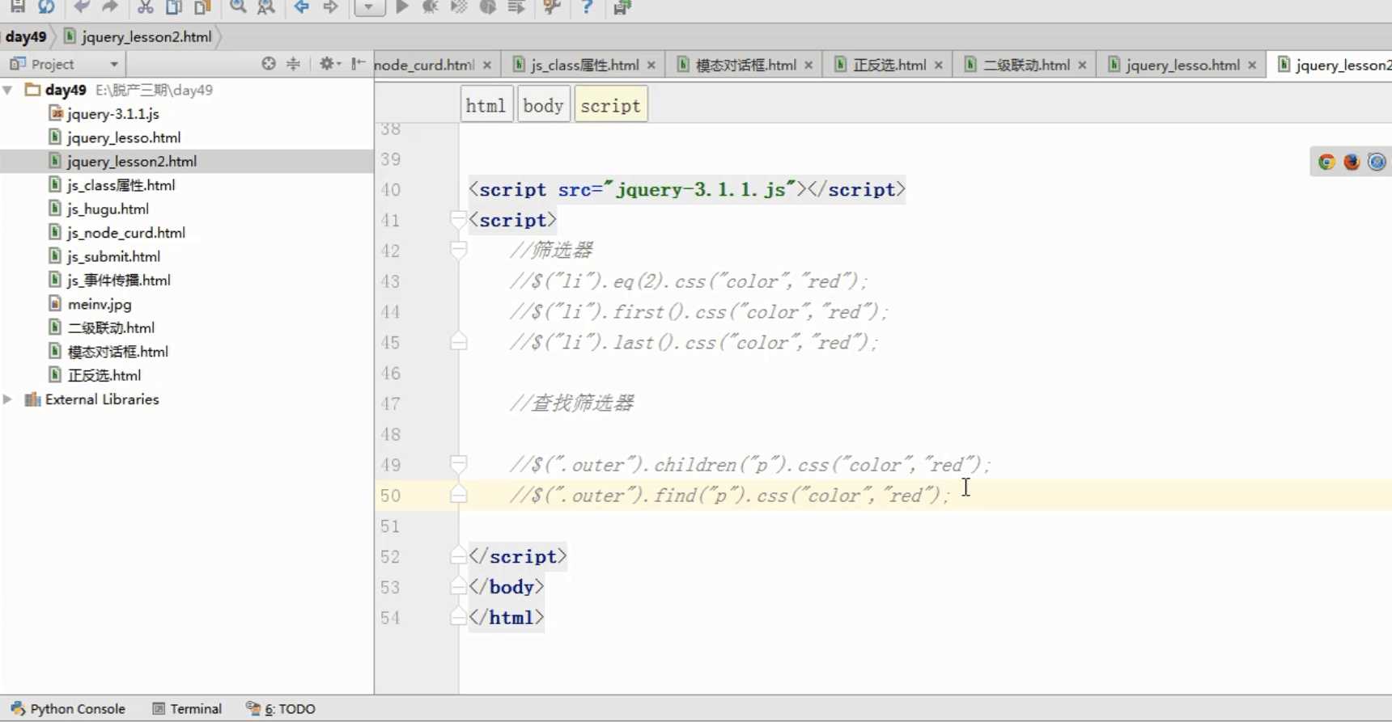
Task: Click day49 breadcrumb in navigation bar
Action: [26, 36]
